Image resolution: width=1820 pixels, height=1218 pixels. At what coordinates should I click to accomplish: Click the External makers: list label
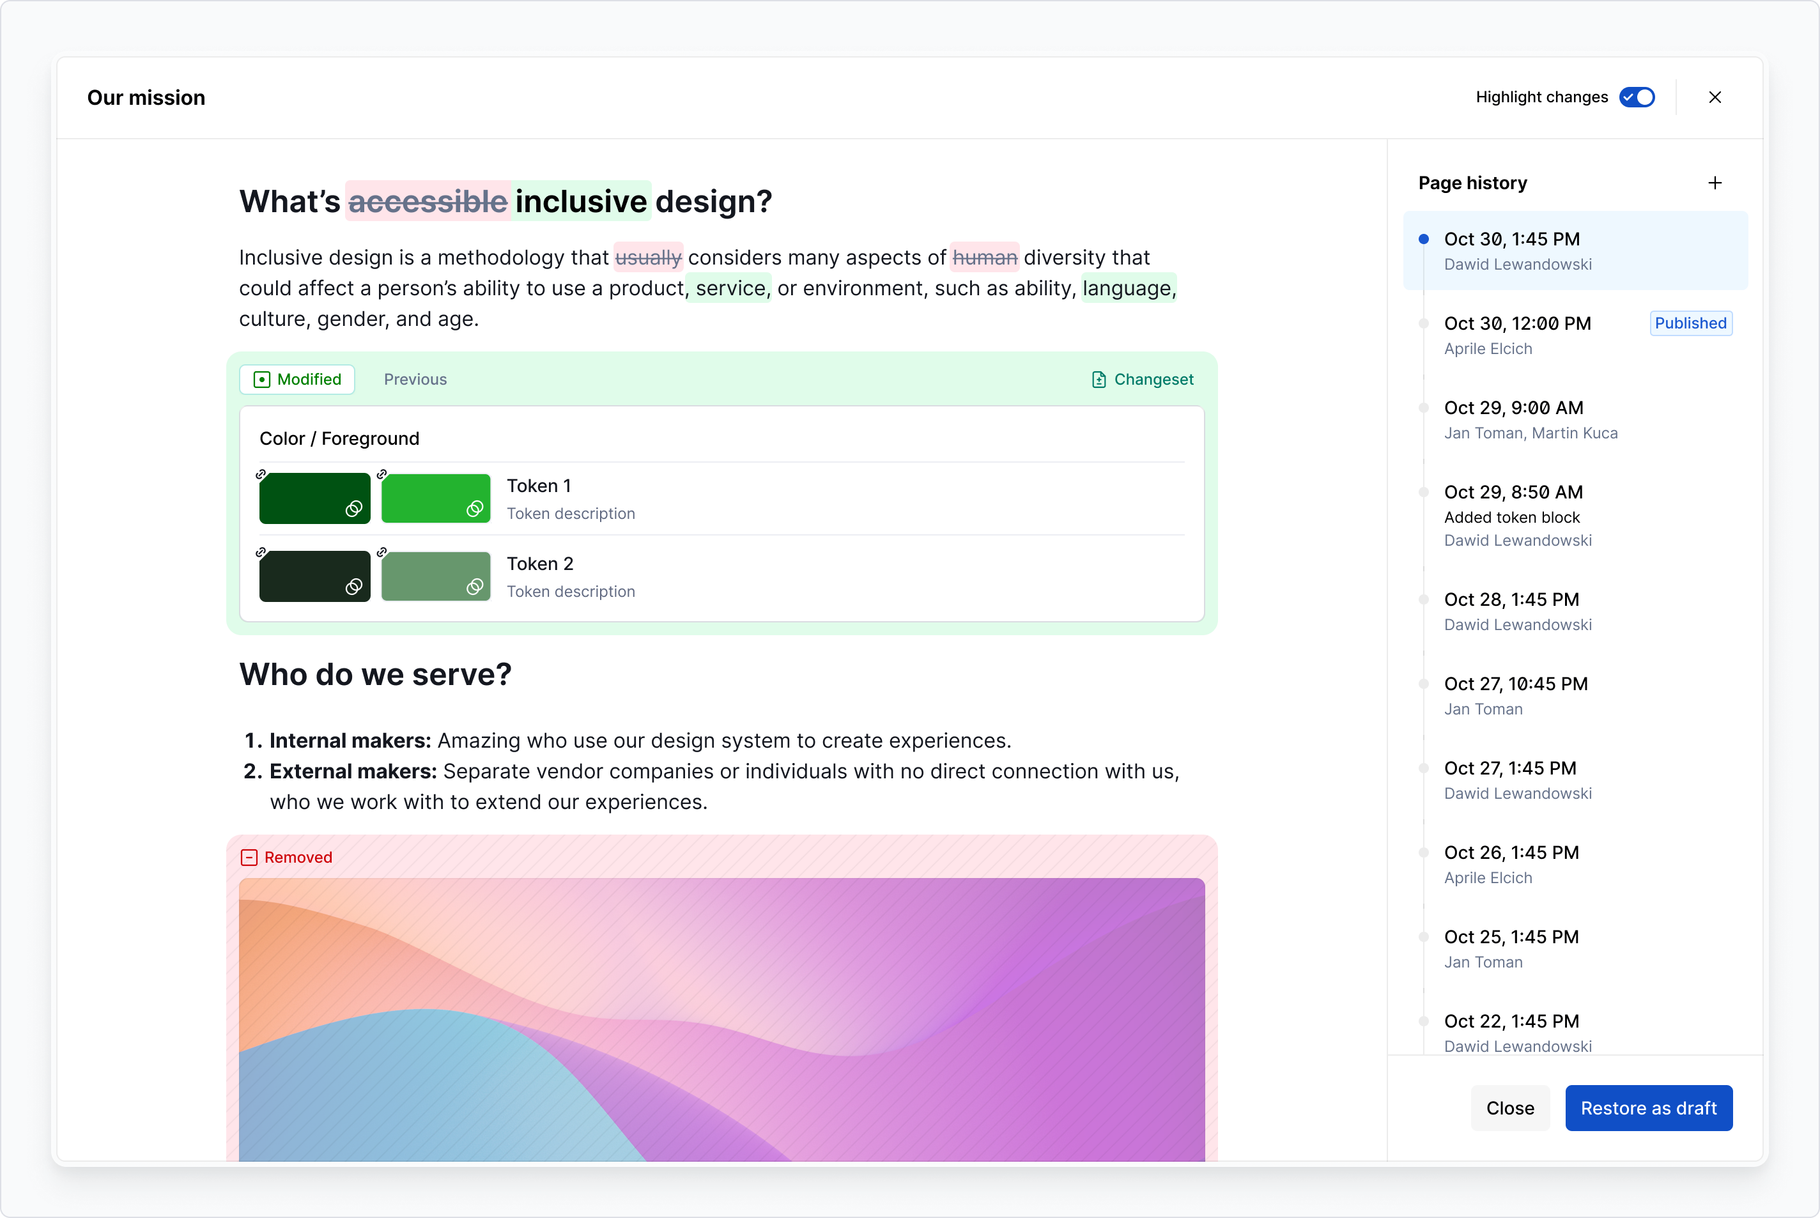tap(353, 771)
